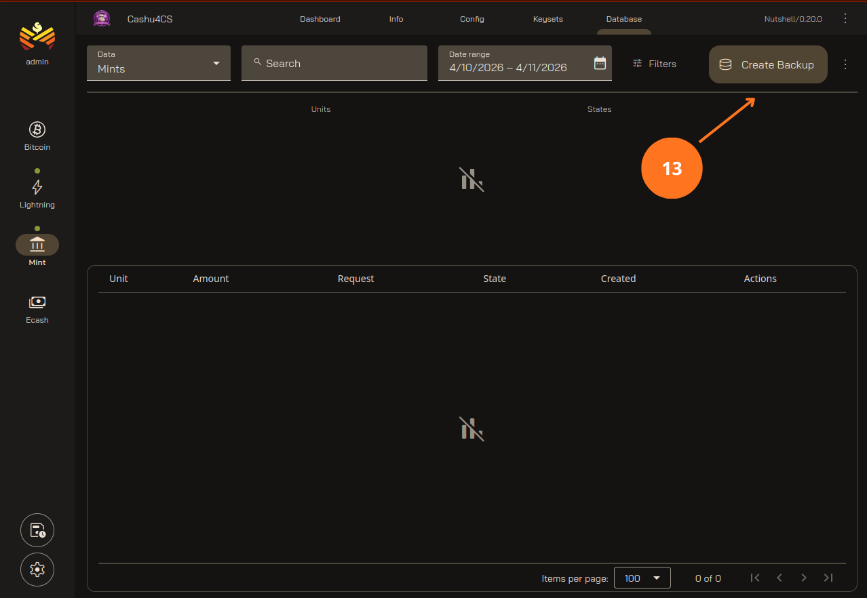Select the Mint bank icon
Viewport: 867px width, 598px height.
(37, 245)
